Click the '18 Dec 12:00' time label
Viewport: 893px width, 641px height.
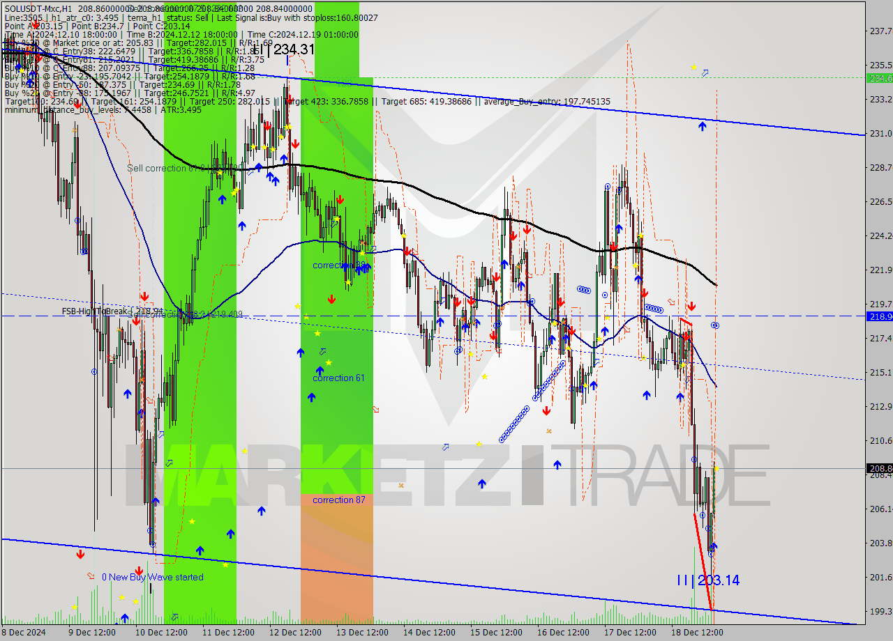click(697, 632)
